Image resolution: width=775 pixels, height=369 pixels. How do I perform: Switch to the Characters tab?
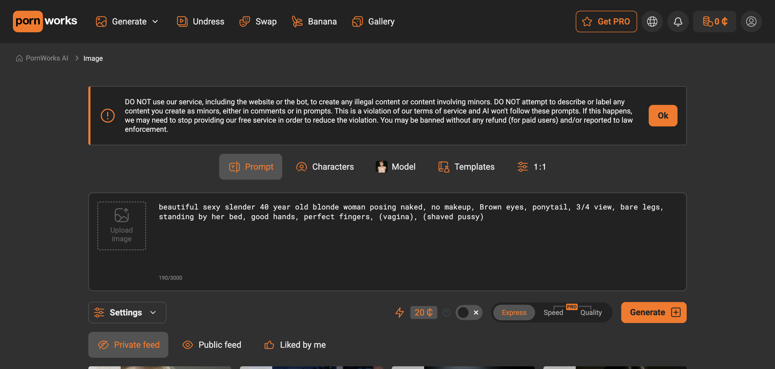[x=325, y=167]
